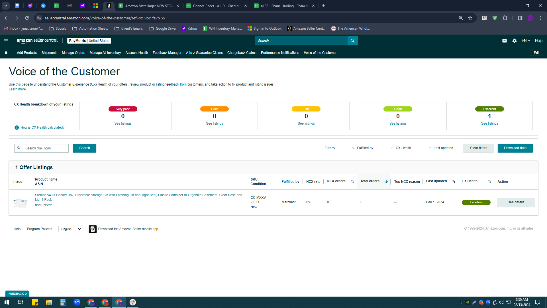Open the browser tab search dropdown

(6, 6)
